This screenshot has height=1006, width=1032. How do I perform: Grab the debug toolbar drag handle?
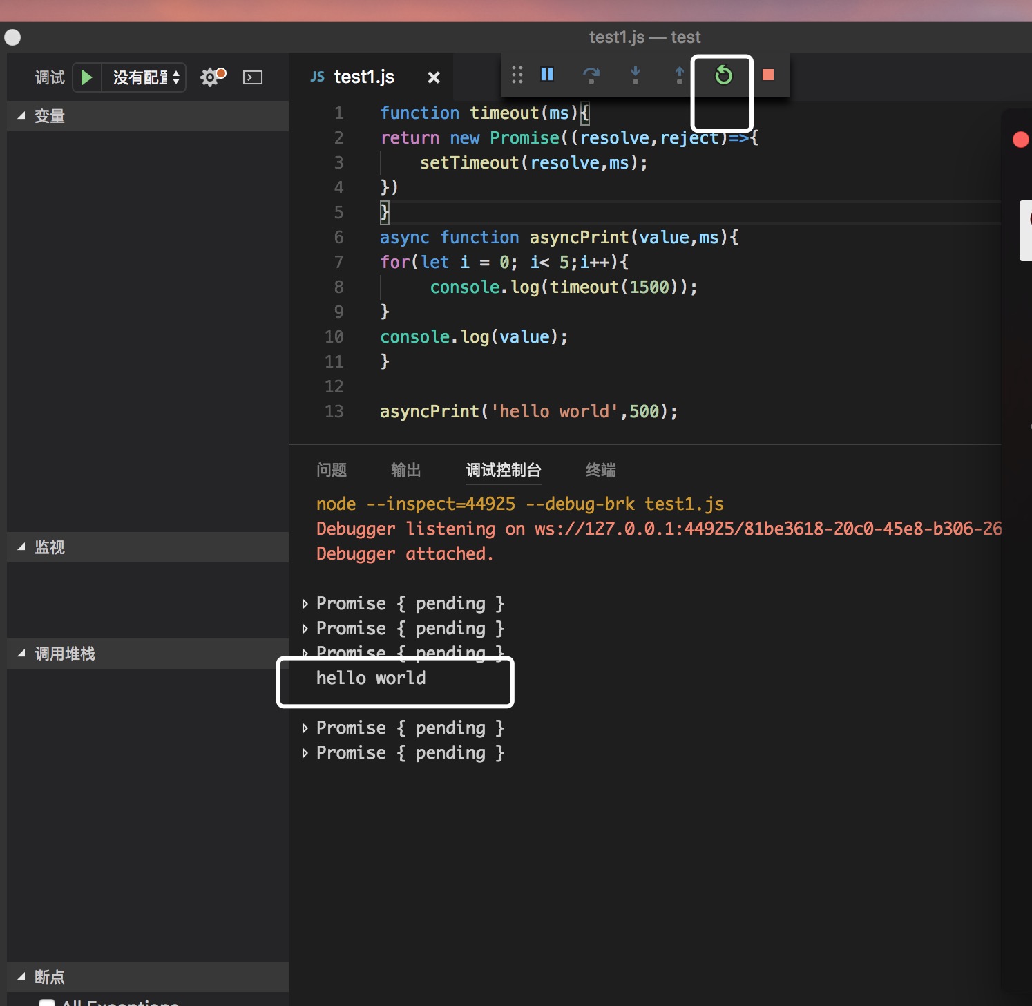517,75
